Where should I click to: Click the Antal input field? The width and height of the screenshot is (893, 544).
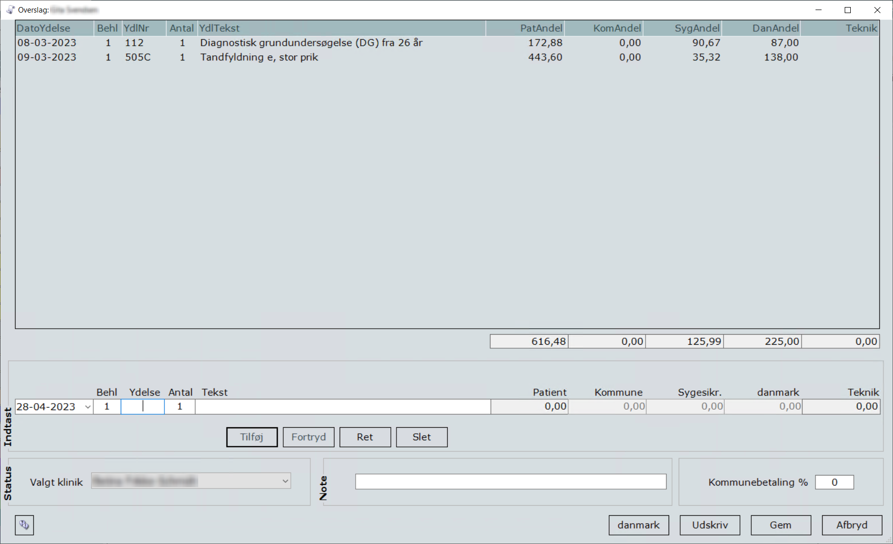(180, 407)
